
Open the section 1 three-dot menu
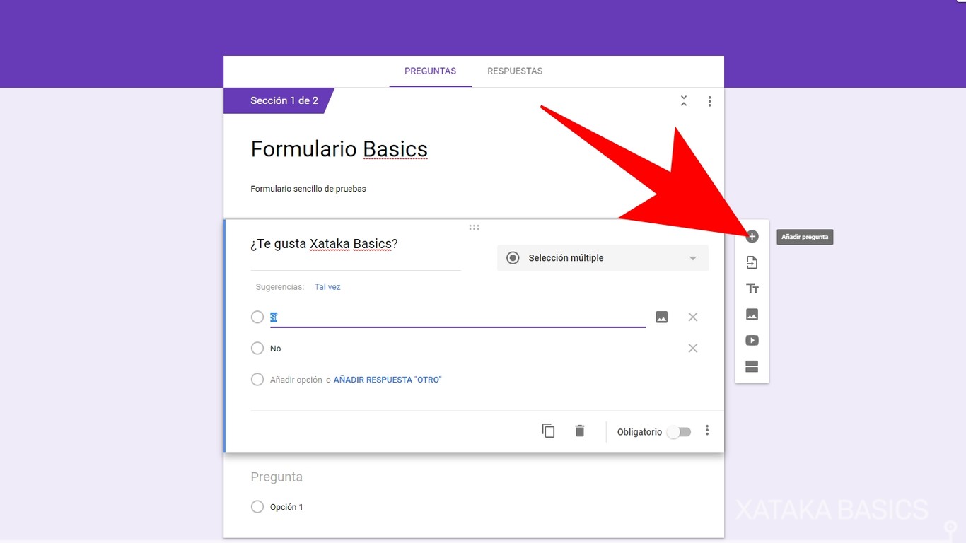(x=709, y=101)
